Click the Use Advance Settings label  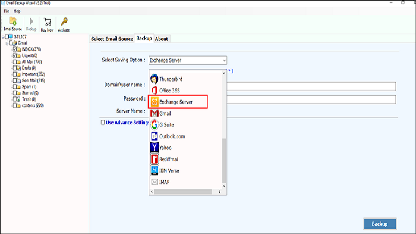[x=128, y=123]
